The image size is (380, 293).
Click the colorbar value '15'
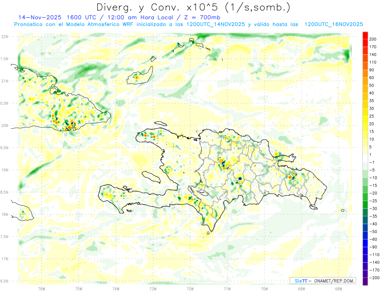pos(372,132)
